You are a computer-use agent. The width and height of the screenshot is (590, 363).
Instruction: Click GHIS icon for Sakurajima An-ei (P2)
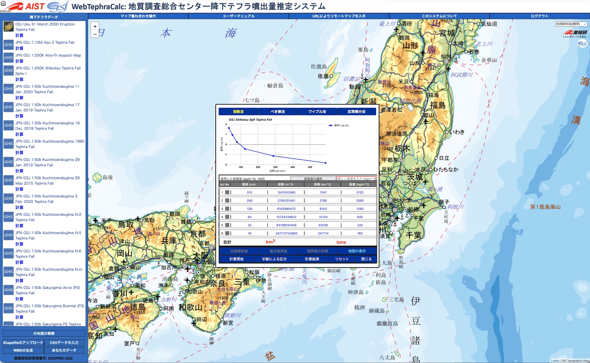[x=9, y=290]
